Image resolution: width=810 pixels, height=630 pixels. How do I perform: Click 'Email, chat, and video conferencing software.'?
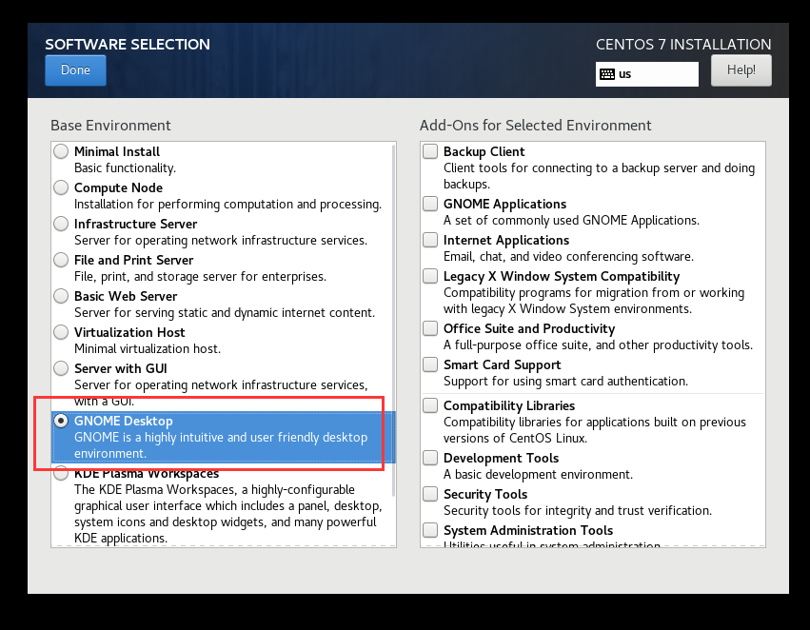click(x=568, y=257)
